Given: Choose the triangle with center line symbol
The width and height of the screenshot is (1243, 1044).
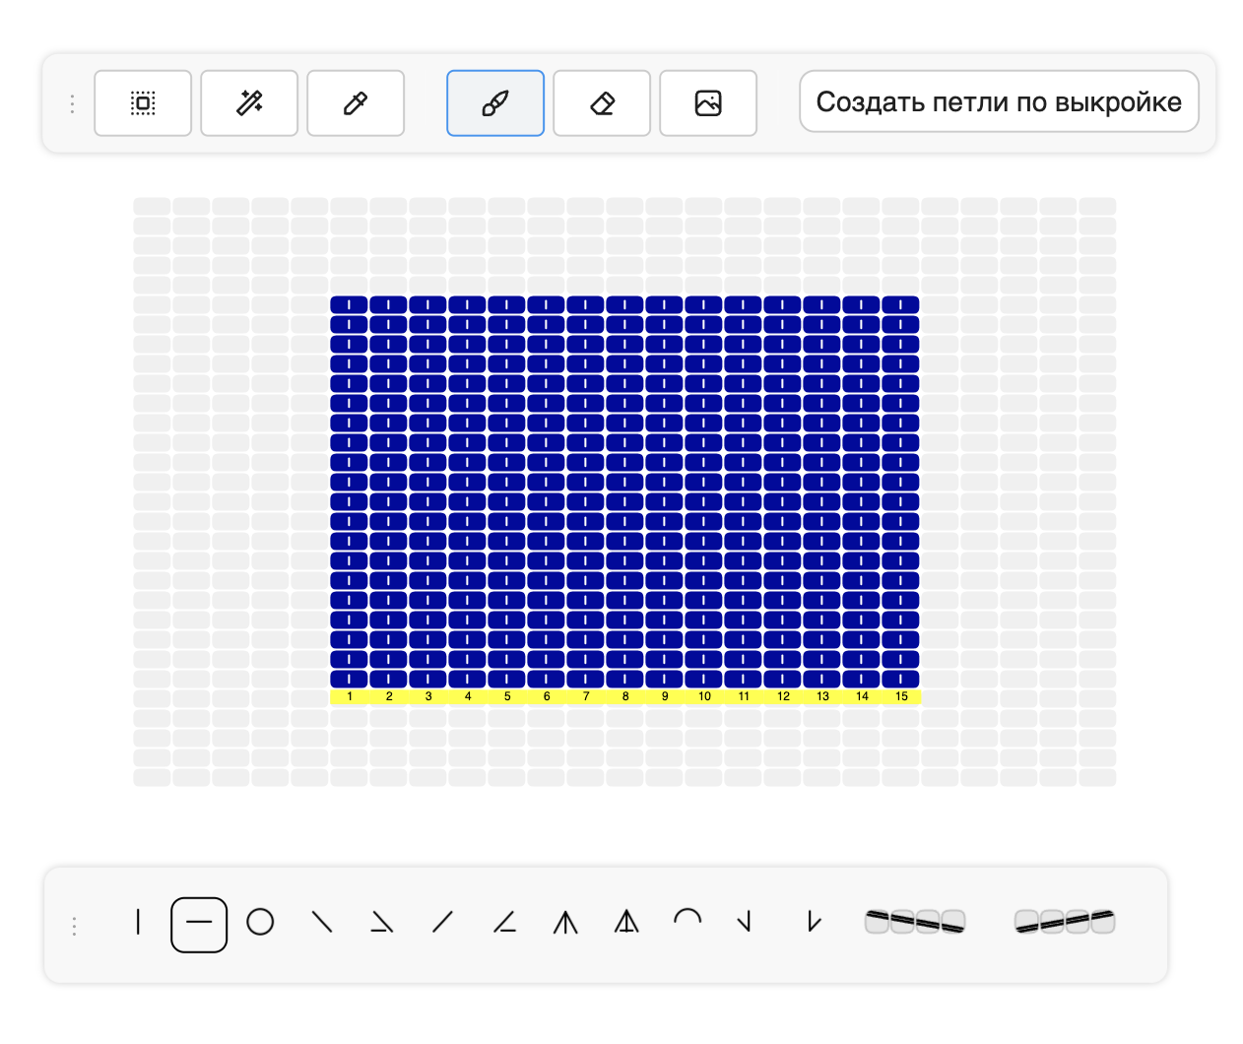Looking at the screenshot, I should 626,923.
